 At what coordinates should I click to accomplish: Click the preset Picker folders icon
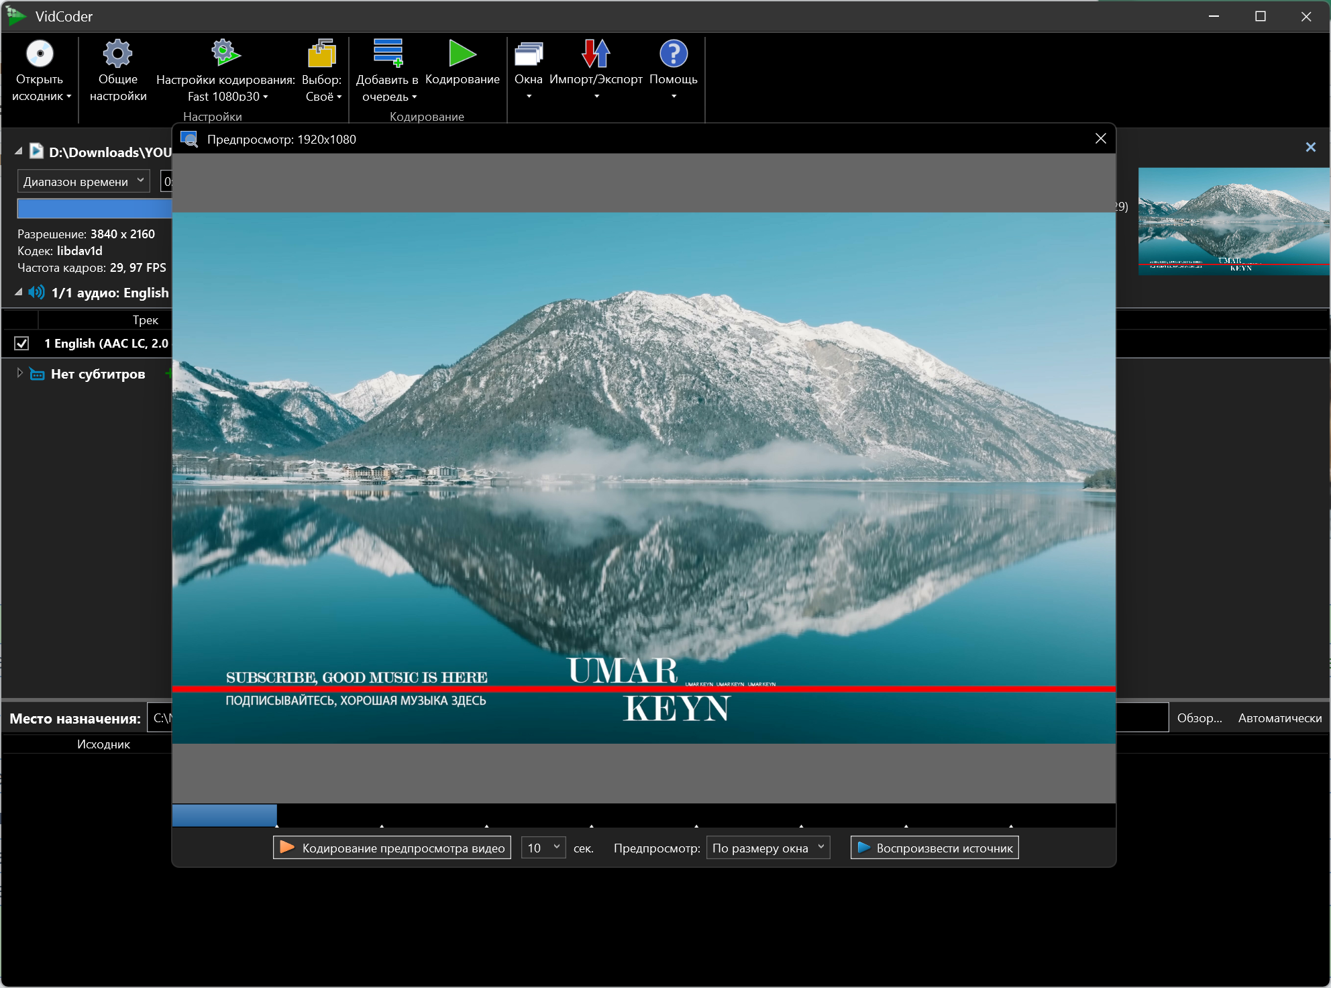pos(322,54)
